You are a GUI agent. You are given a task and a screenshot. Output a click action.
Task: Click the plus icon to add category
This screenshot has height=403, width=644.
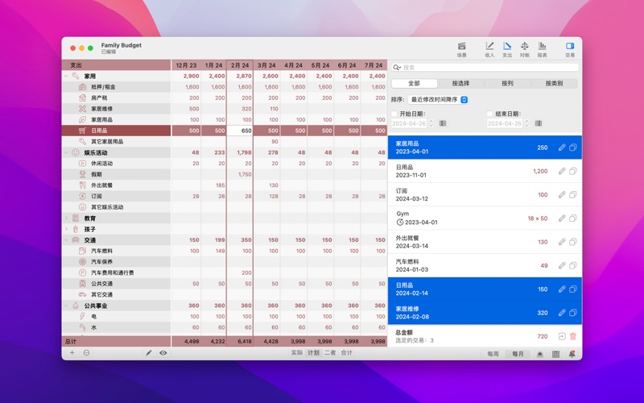pyautogui.click(x=72, y=353)
